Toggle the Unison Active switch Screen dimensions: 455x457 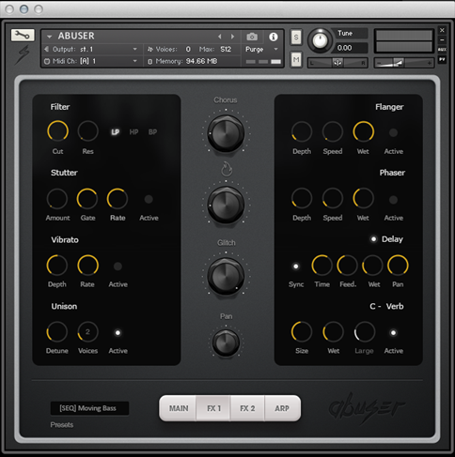118,333
